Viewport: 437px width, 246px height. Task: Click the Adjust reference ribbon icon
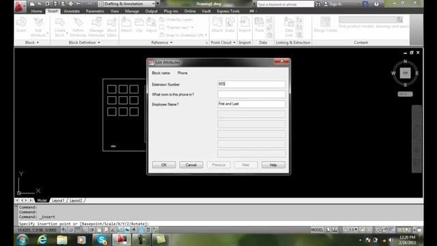click(152, 25)
